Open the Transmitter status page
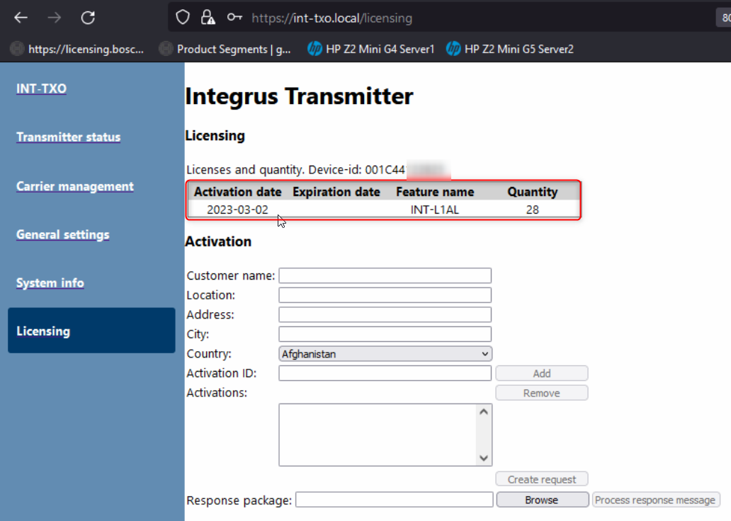This screenshot has width=731, height=521. [x=69, y=137]
